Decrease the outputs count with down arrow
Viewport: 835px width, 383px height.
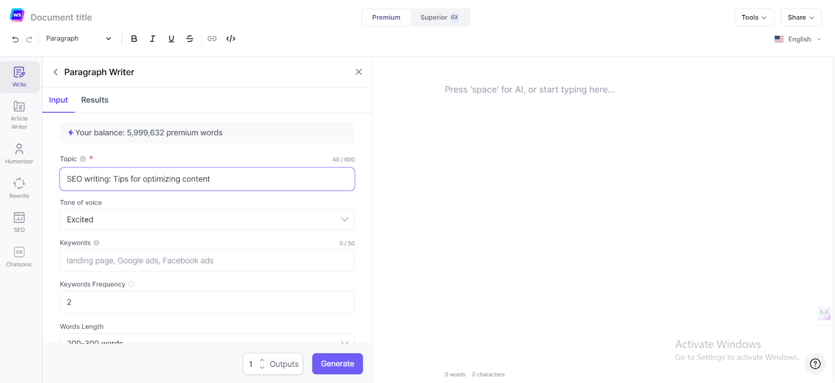[x=262, y=367]
